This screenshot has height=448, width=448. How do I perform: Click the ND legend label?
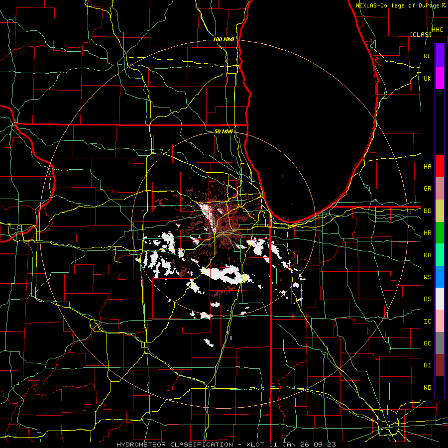point(428,388)
